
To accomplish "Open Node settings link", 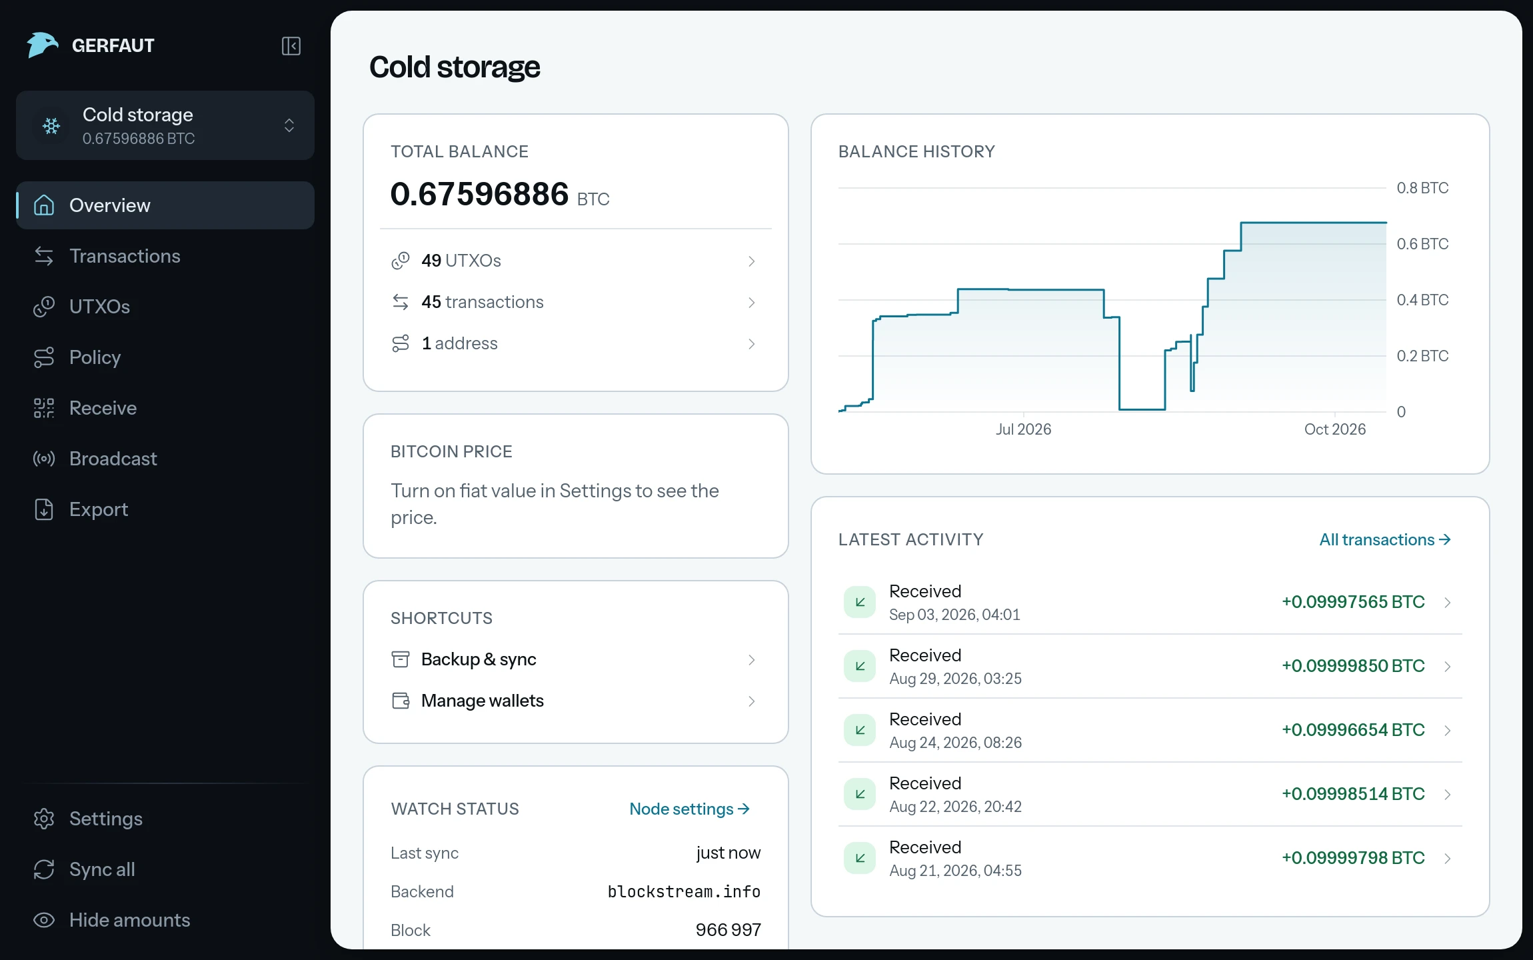I will (x=690, y=809).
